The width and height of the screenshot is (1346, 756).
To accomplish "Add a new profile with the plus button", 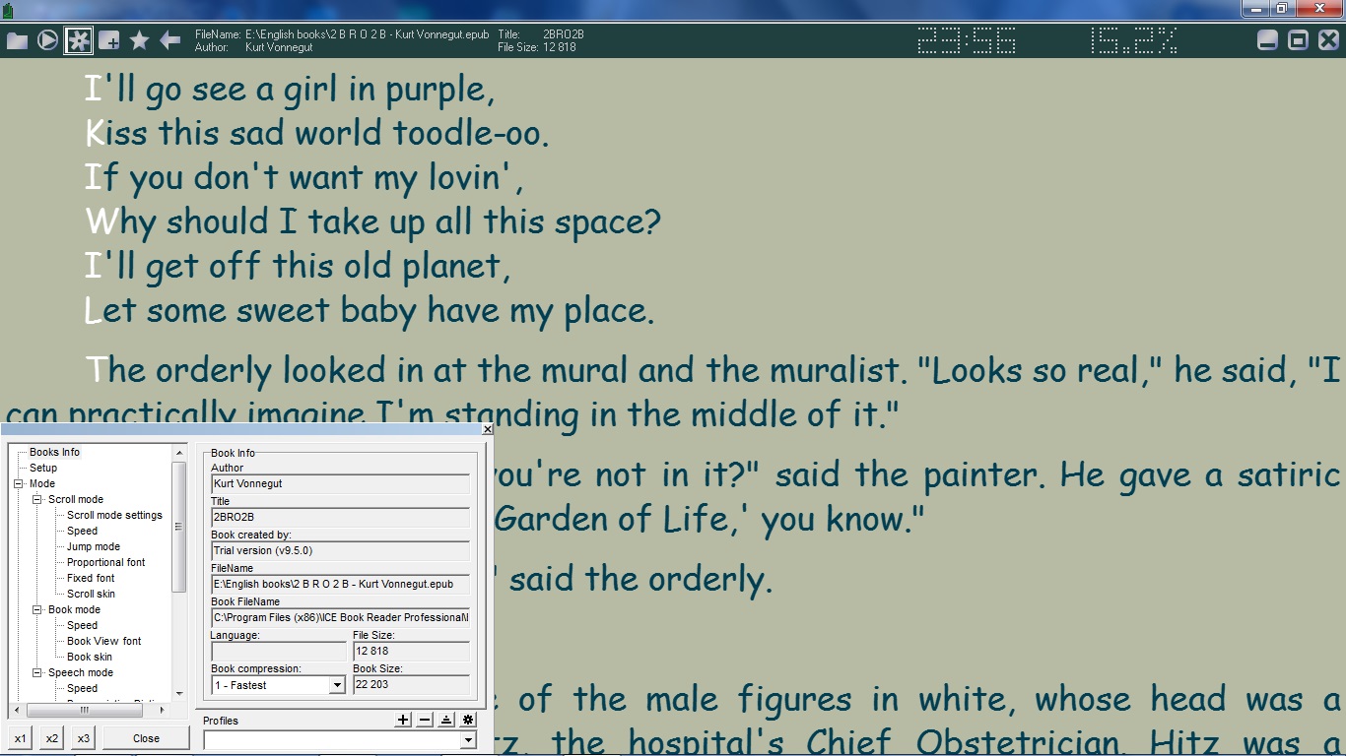I will pyautogui.click(x=403, y=721).
